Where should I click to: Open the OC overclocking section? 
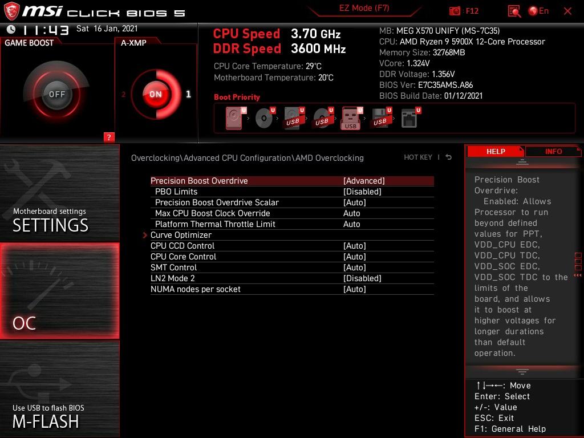click(59, 291)
